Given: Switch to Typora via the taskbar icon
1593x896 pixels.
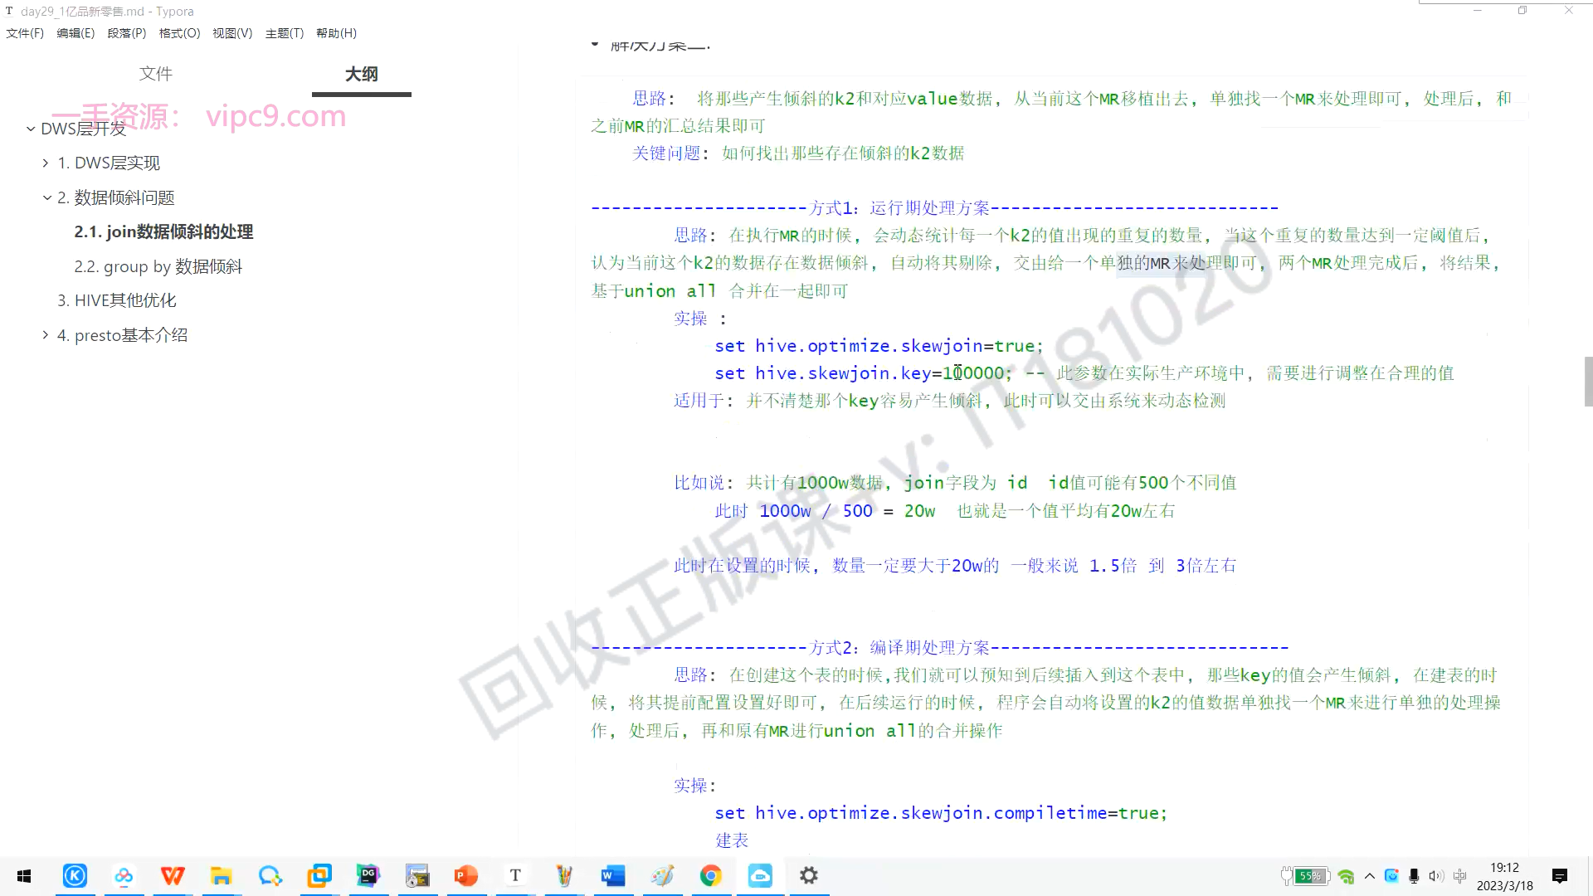Looking at the screenshot, I should tap(515, 876).
